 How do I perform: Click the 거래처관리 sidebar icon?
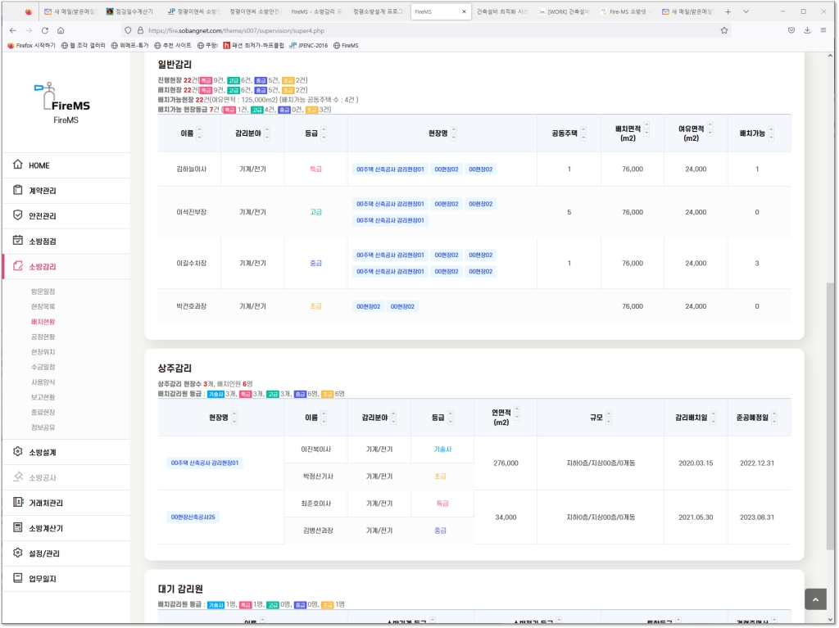[x=18, y=503]
